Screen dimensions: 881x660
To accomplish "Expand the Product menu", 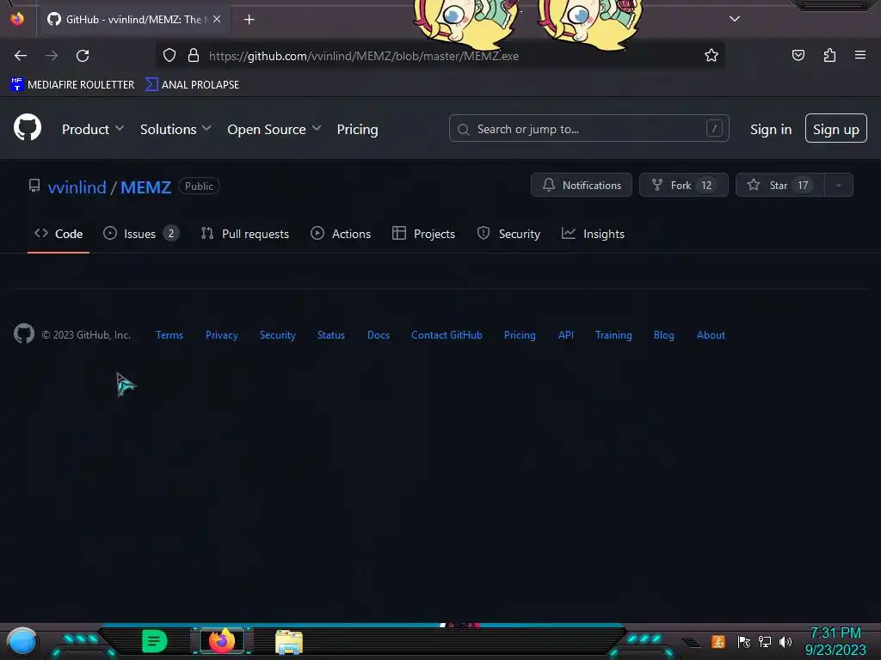I will pyautogui.click(x=93, y=129).
